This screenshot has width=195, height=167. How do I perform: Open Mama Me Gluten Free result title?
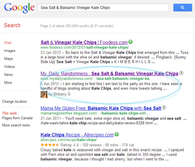(x=101, y=108)
